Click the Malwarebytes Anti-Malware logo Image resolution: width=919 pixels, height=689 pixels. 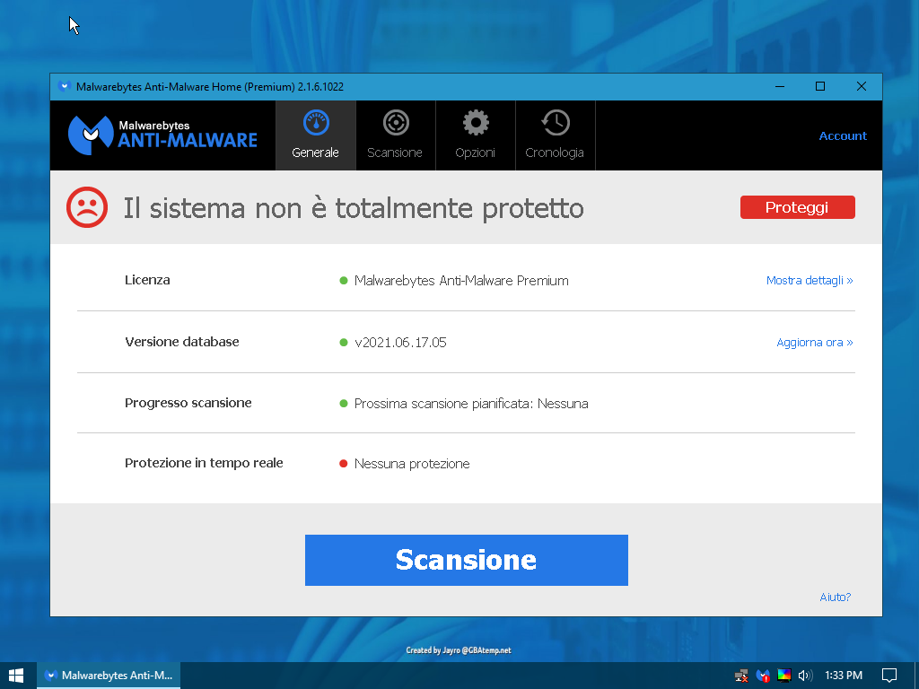(162, 135)
